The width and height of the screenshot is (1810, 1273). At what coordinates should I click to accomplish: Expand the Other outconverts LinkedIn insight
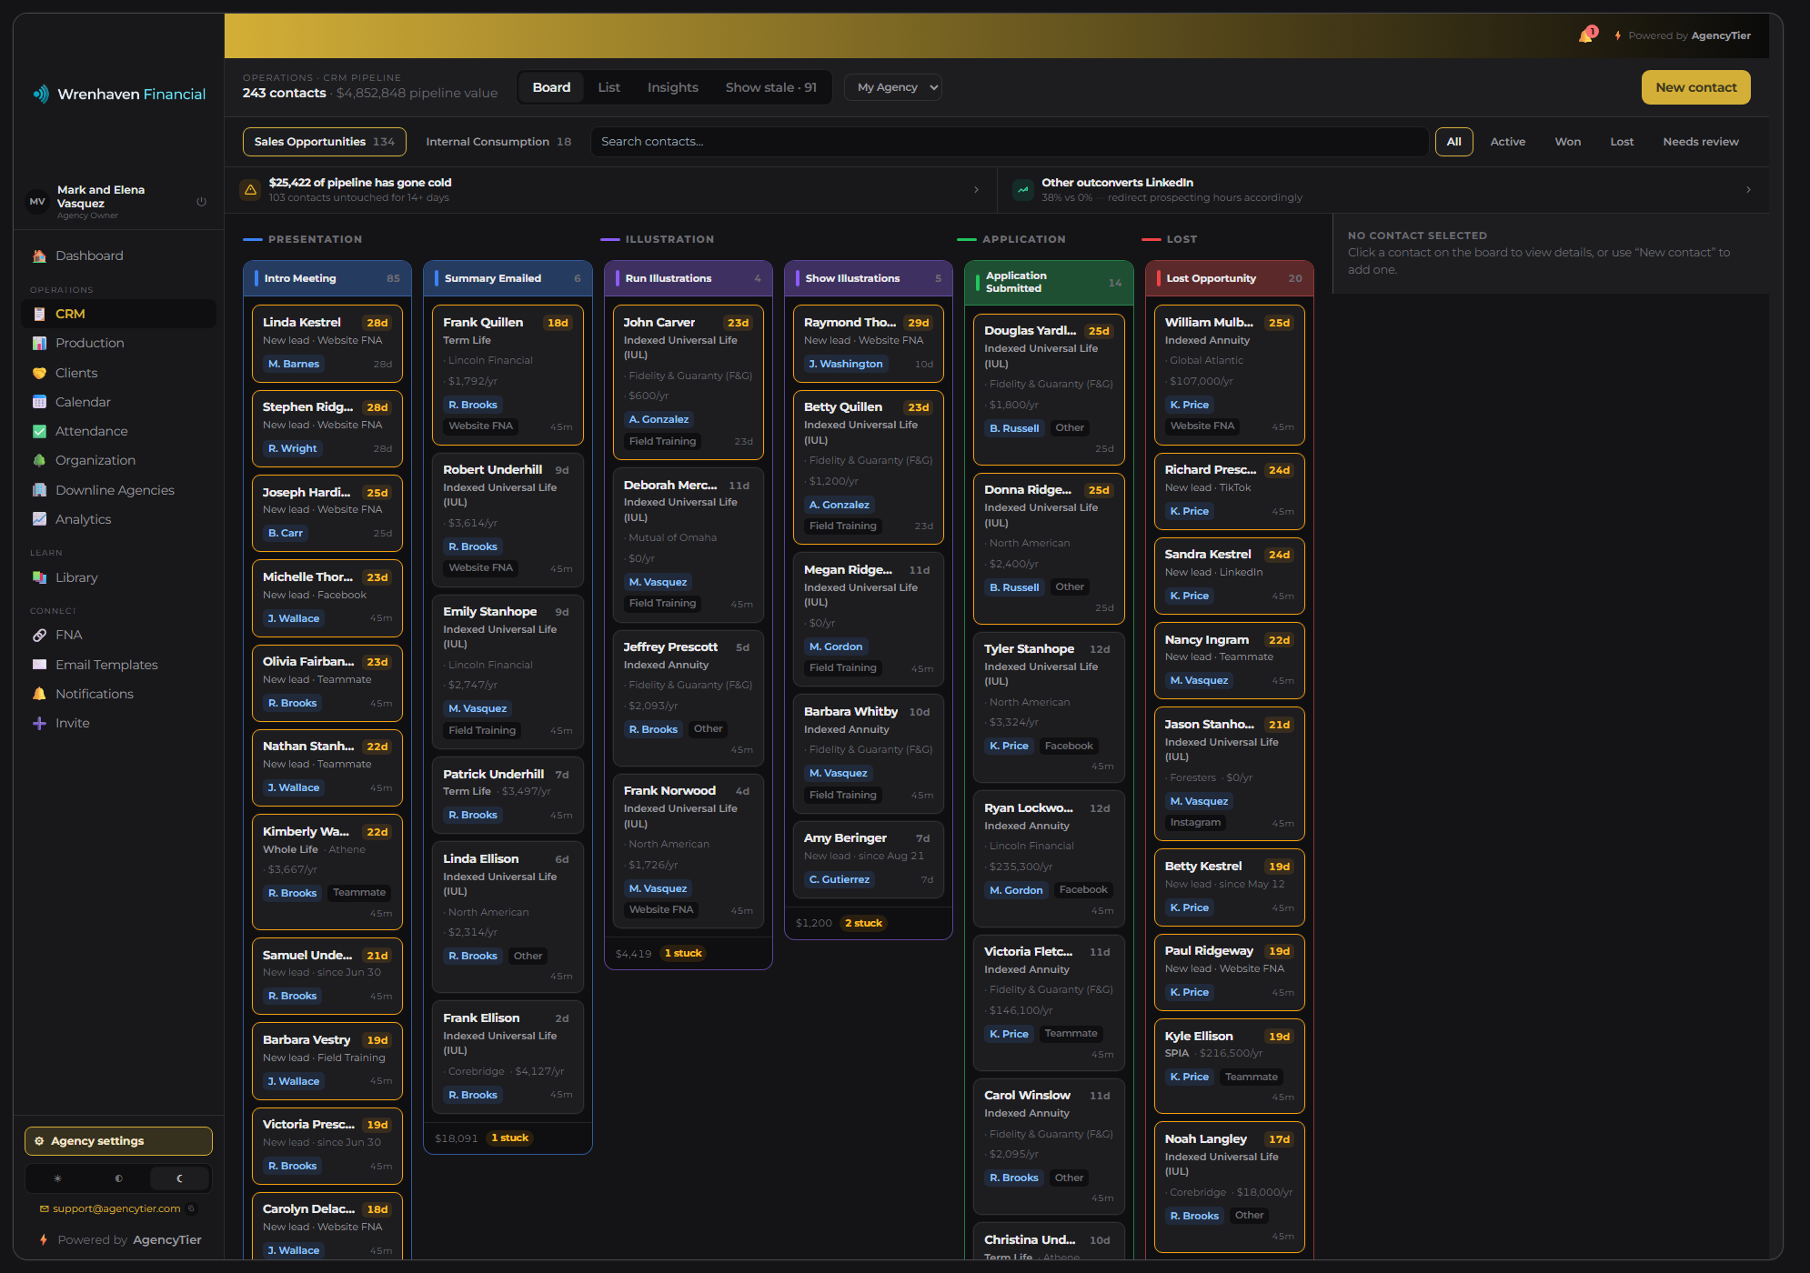click(1383, 190)
